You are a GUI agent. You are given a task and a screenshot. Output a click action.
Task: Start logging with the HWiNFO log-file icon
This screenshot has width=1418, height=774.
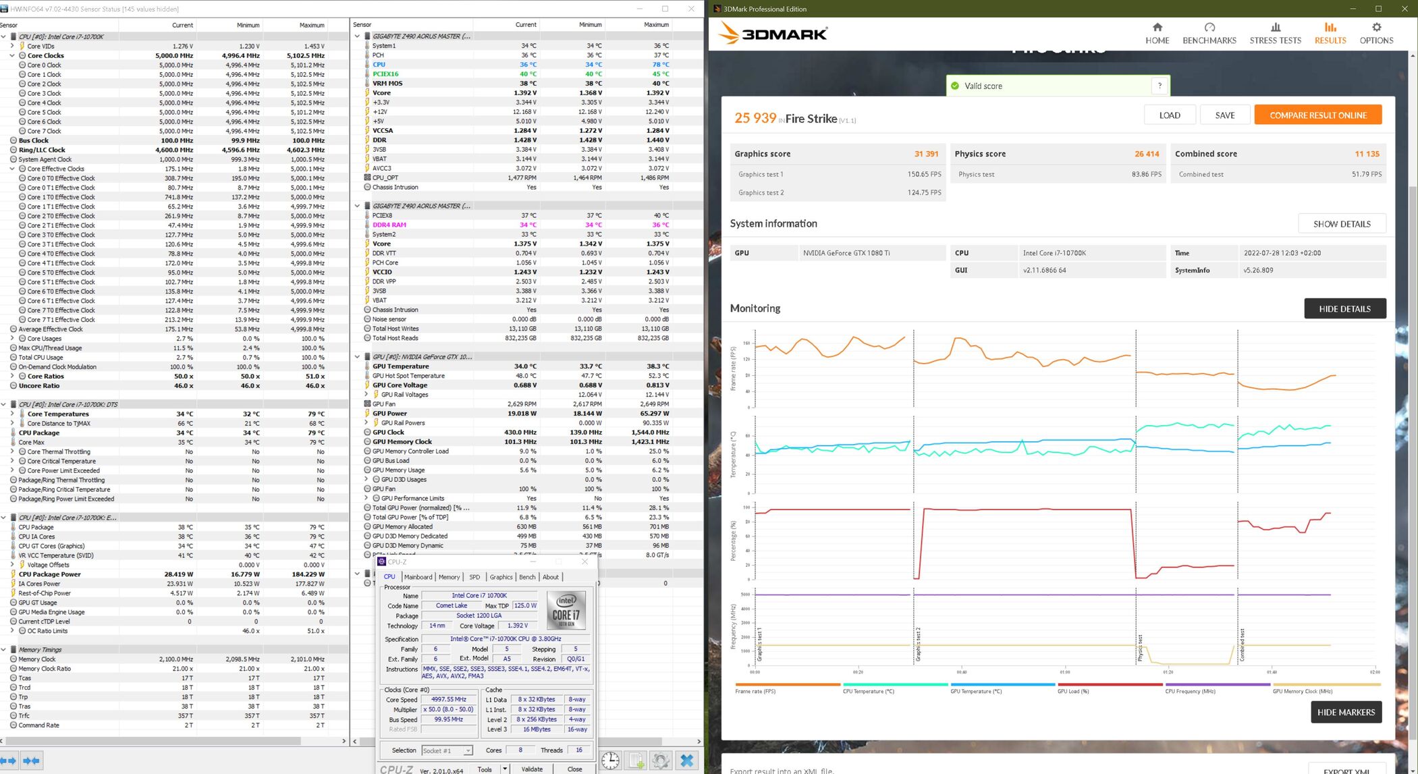click(636, 761)
